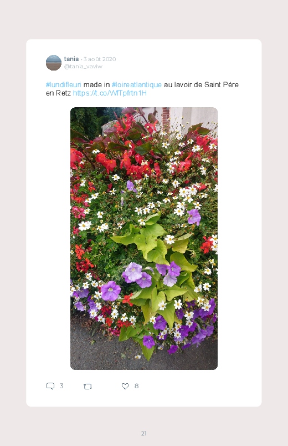Open the #loireatlantique hashtag link
The image size is (288, 446).
(136, 85)
